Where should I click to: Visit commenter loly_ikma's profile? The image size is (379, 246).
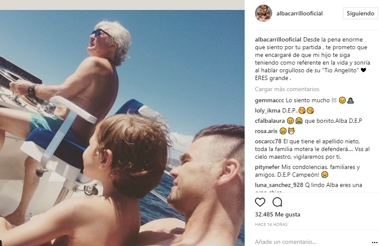click(267, 110)
